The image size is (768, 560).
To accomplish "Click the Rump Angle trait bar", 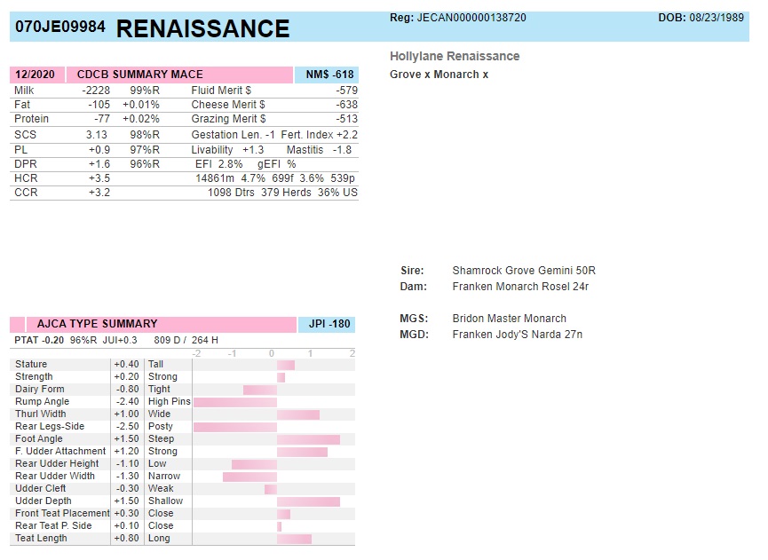I will 235,402.
